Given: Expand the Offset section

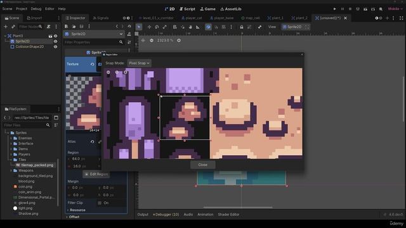Looking at the screenshot, I should click(67, 217).
